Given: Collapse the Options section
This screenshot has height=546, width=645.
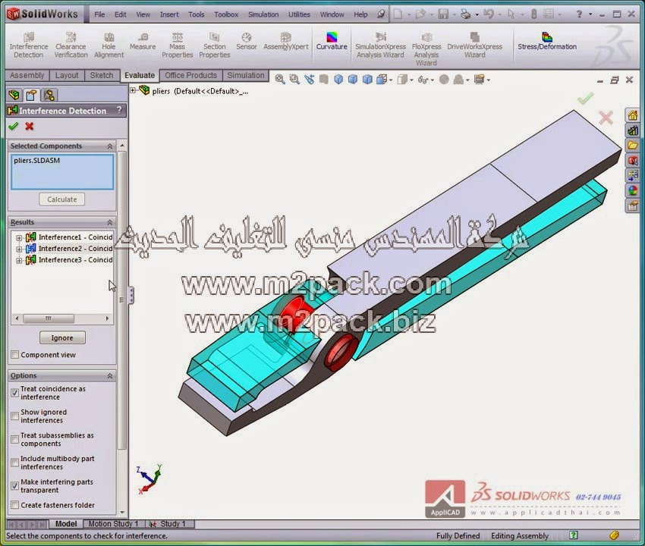Looking at the screenshot, I should (110, 376).
